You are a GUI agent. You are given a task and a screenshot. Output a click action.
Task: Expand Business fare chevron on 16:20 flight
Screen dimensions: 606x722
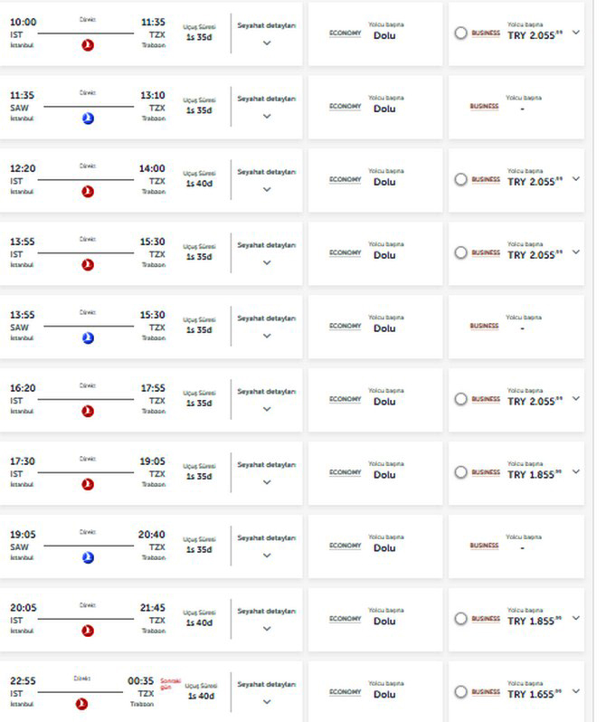(x=576, y=398)
